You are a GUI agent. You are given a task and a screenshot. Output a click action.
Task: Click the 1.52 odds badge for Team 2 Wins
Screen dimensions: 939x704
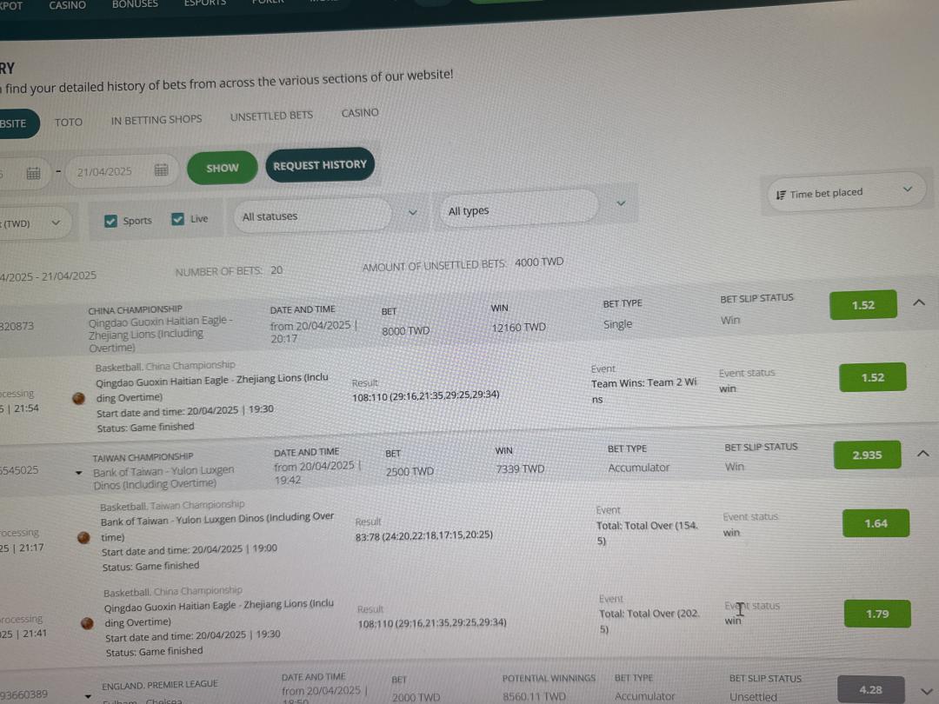(873, 378)
